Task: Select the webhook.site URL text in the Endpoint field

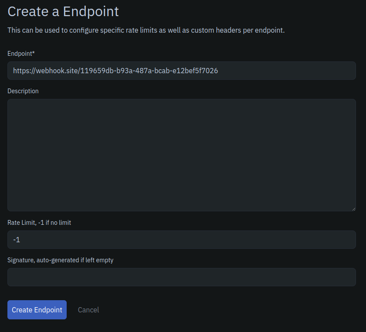Action: tap(115, 70)
